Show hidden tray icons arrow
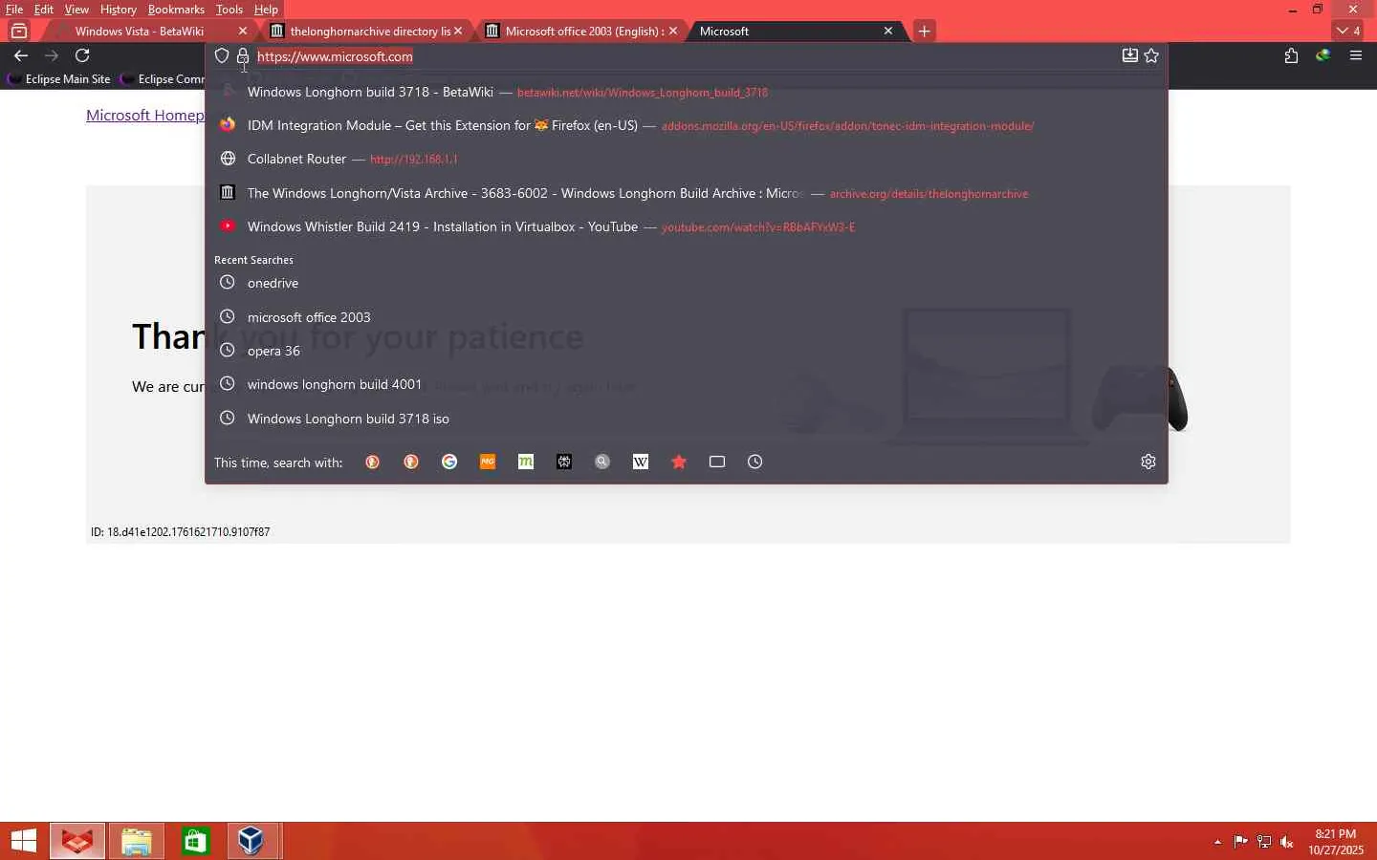 coord(1217,842)
